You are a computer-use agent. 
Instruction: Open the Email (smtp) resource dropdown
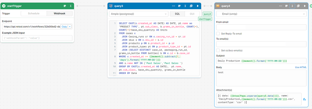(x=261, y=14)
